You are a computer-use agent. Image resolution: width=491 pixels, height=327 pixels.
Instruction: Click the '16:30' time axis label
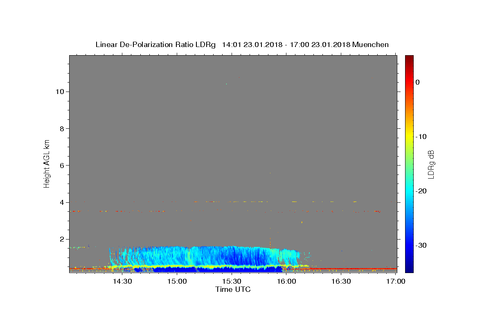coord(341,282)
